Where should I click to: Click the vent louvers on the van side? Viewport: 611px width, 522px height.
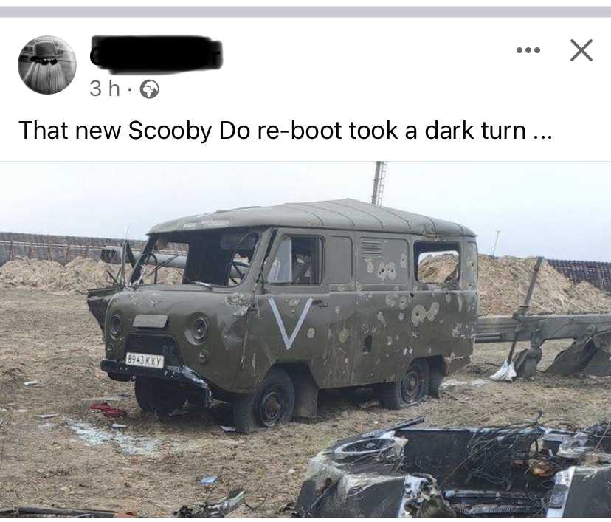point(371,248)
